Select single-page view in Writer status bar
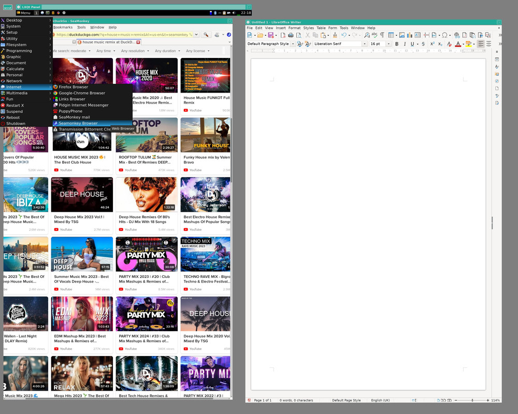The width and height of the screenshot is (518, 414). point(438,400)
